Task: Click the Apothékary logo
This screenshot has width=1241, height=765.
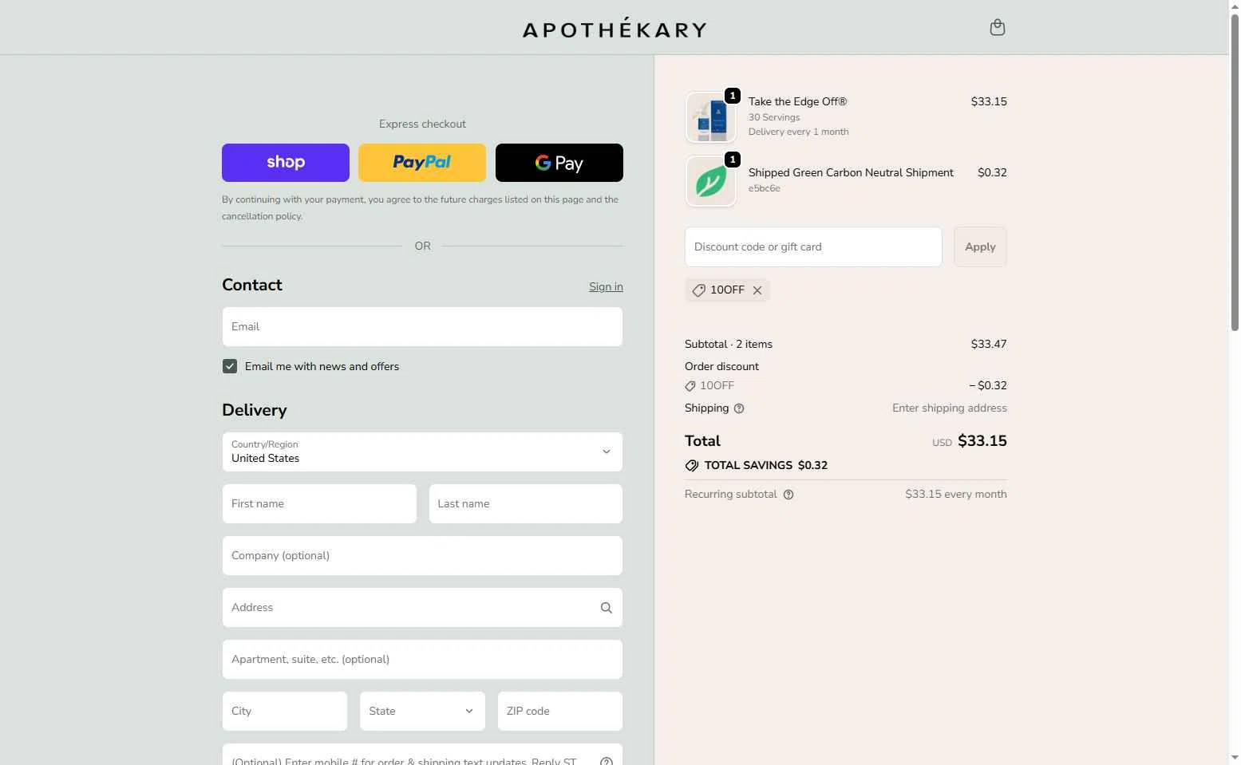Action: click(x=615, y=29)
